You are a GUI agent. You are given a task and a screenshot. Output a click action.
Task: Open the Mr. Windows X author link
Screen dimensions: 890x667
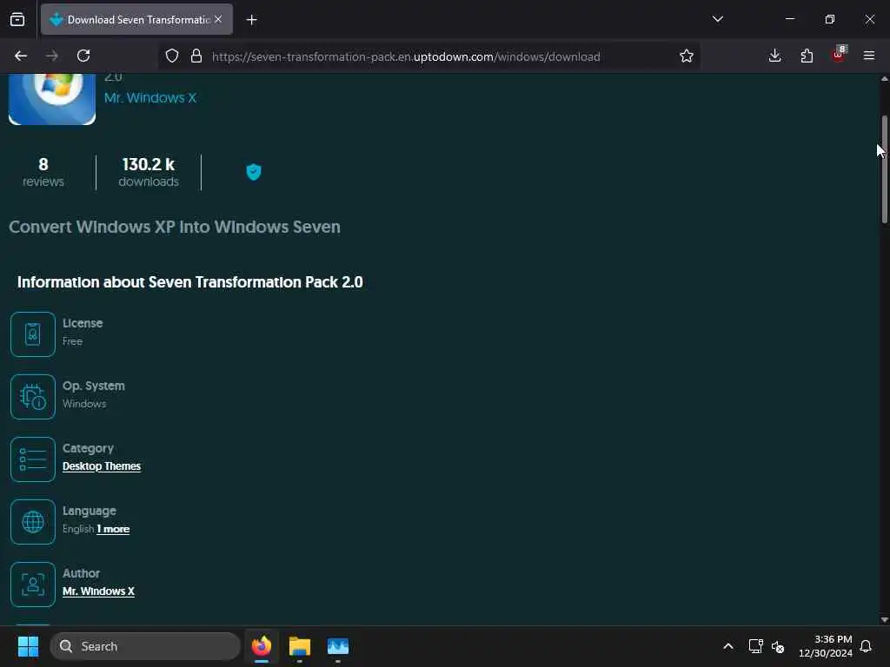[x=99, y=591]
